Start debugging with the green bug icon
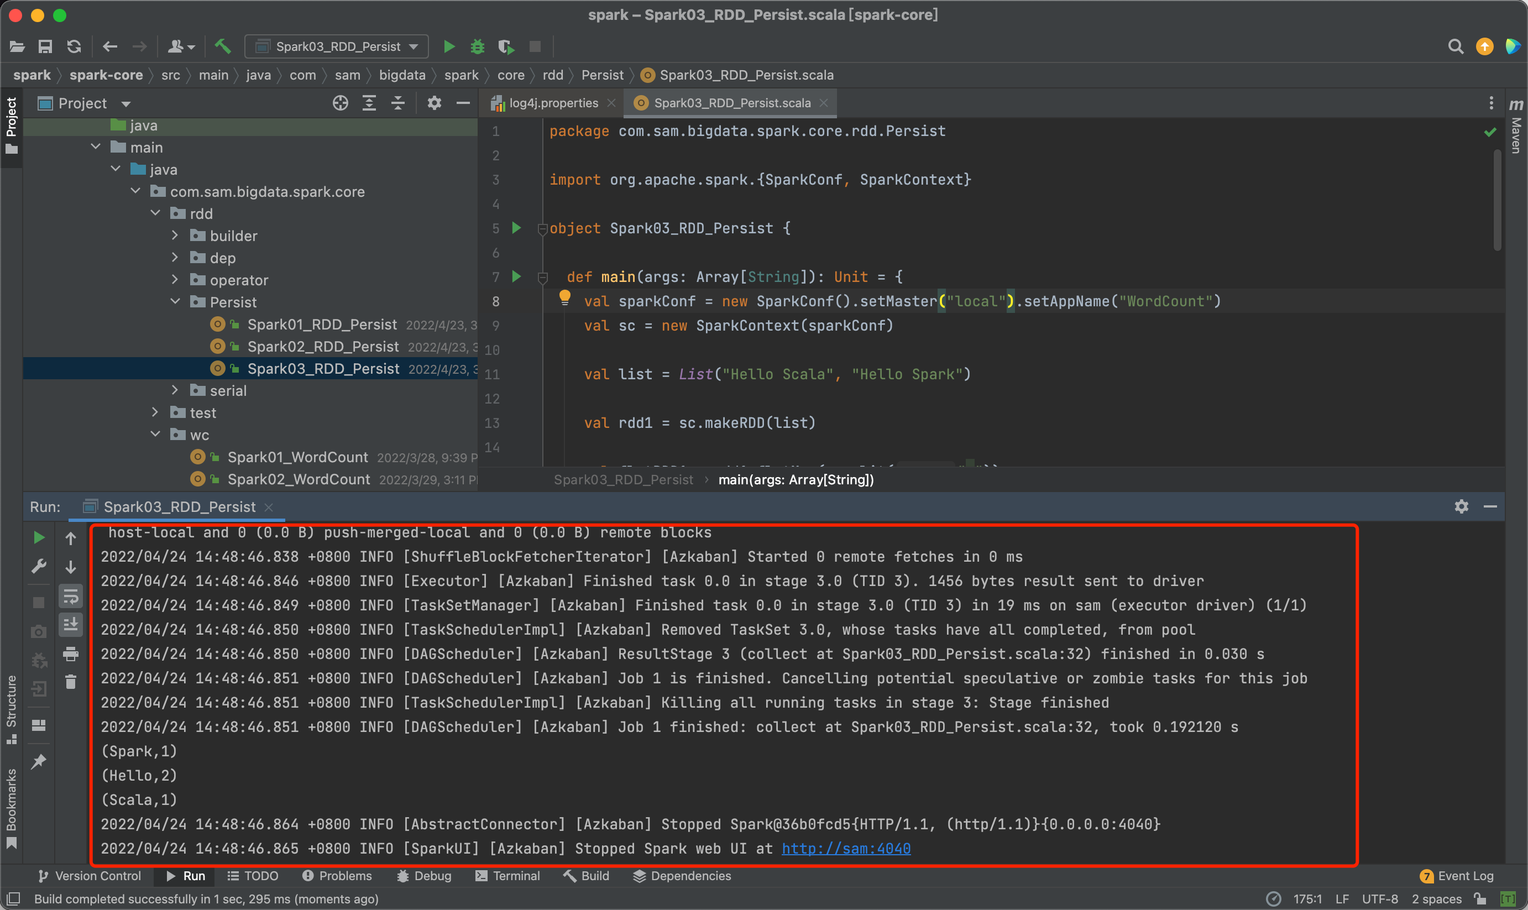This screenshot has width=1528, height=910. tap(478, 46)
